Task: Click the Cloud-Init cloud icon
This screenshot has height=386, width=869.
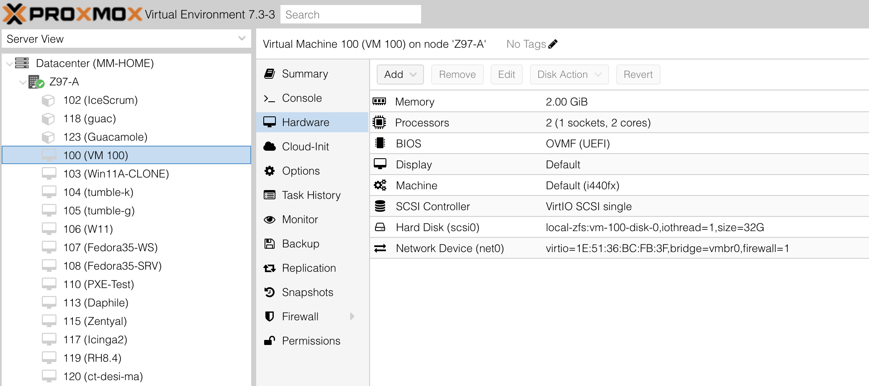Action: click(x=270, y=147)
